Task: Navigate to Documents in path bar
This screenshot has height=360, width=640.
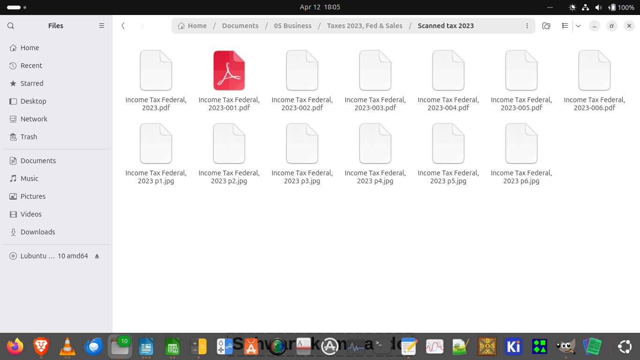Action: click(240, 26)
